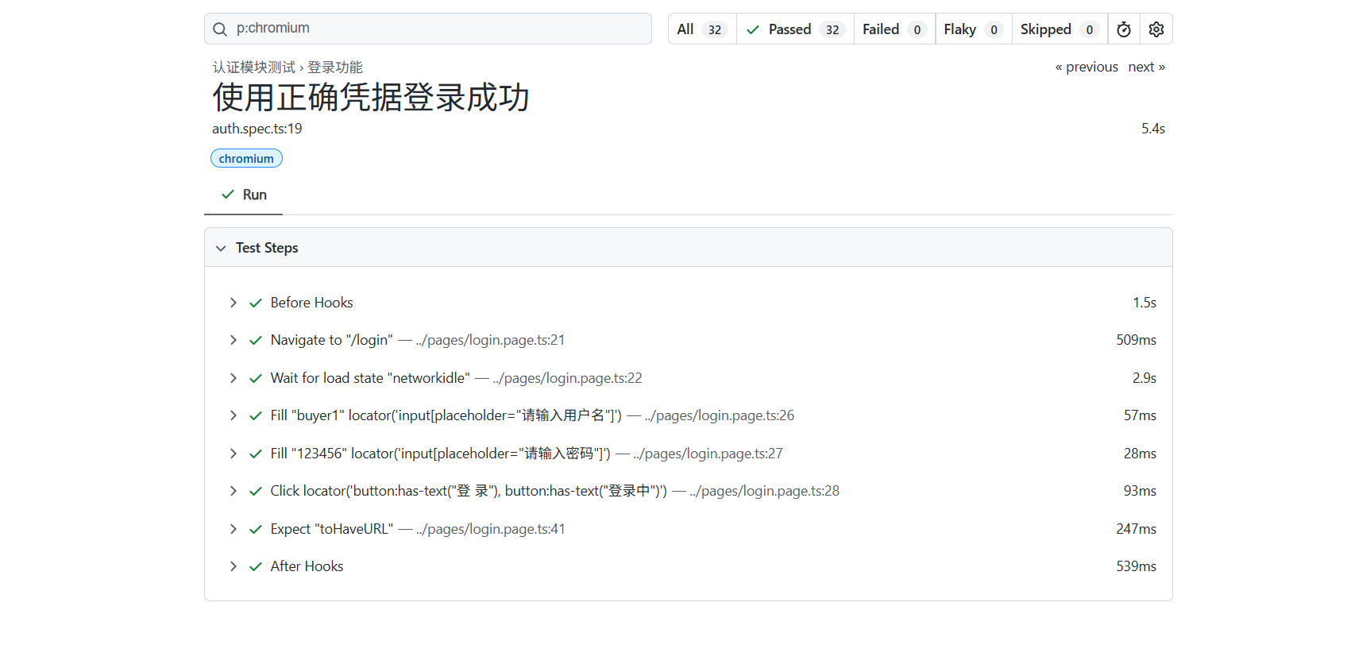Click the search magnifier icon
The width and height of the screenshot is (1351, 668).
pos(220,29)
